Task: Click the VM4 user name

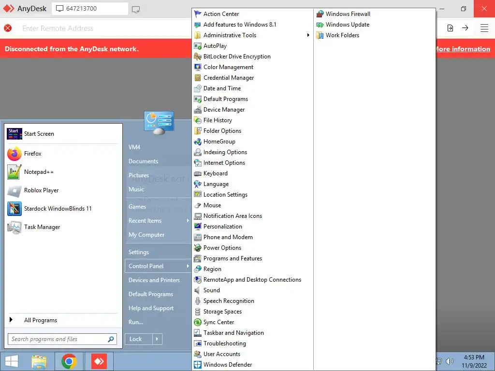Action: 134,147
